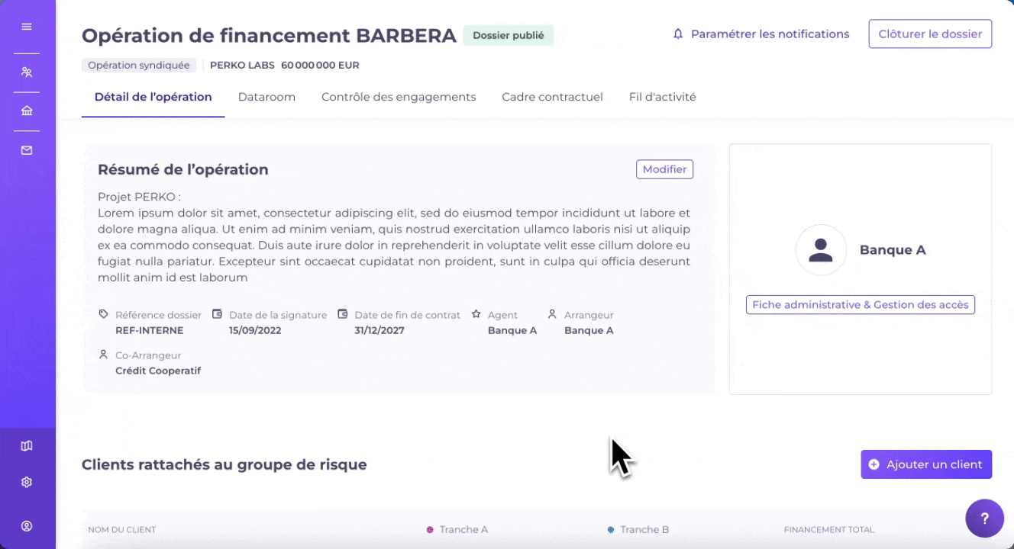Click Ajouter un client button
The image size is (1014, 549).
click(x=925, y=464)
